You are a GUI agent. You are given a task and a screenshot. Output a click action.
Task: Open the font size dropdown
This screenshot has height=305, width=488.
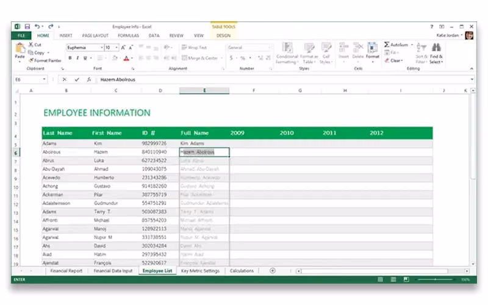point(117,48)
